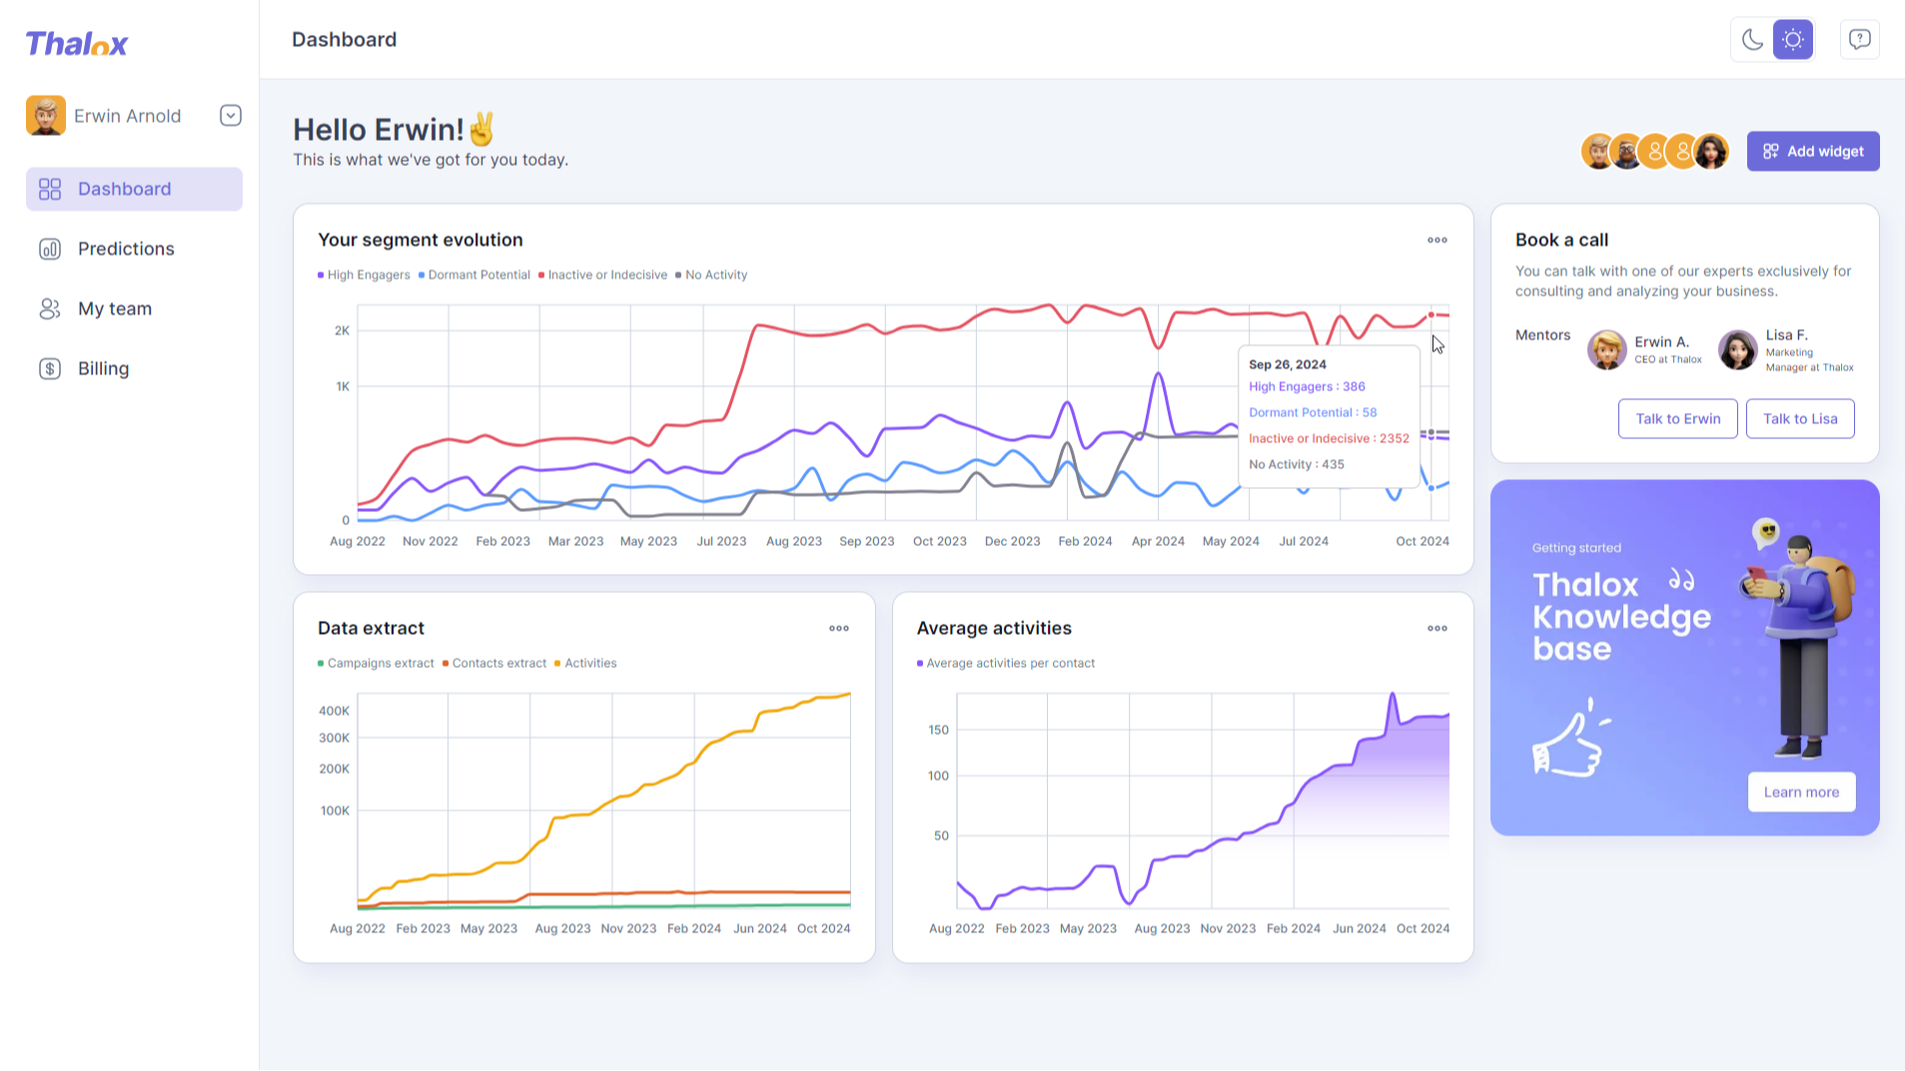
Task: Expand the Erwin Arnold account dropdown
Action: pos(231,116)
